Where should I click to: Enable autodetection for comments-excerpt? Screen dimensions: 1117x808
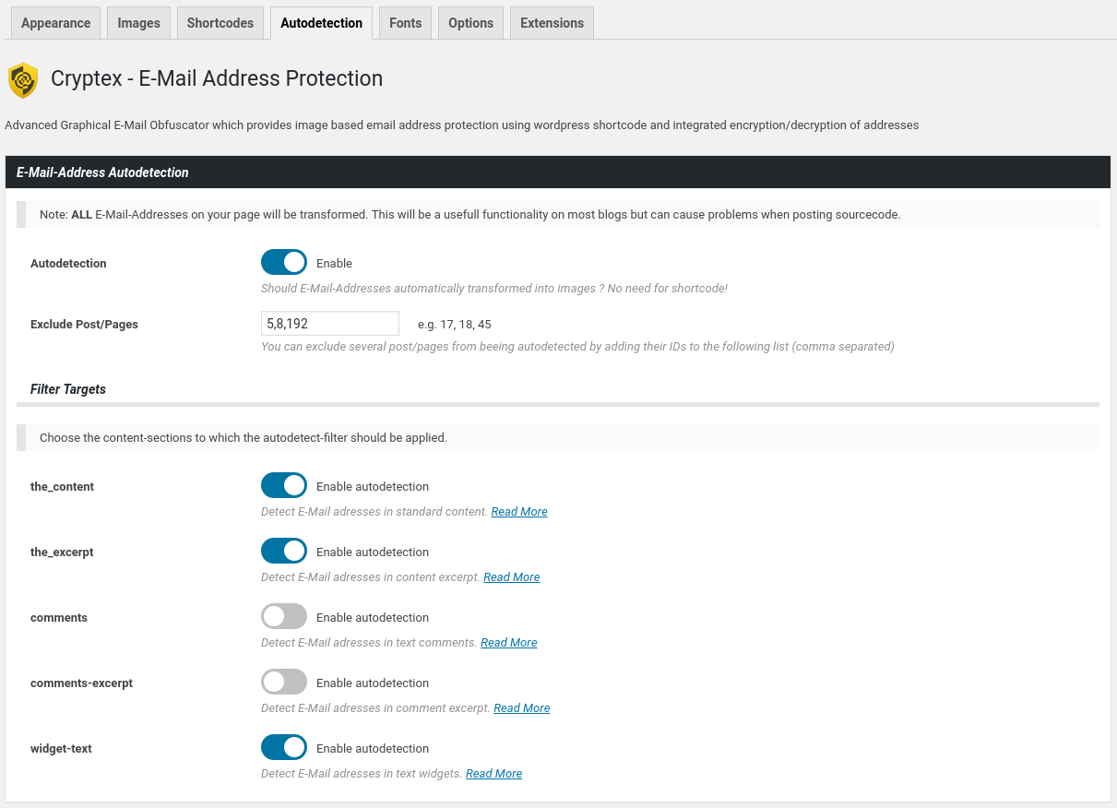click(284, 682)
